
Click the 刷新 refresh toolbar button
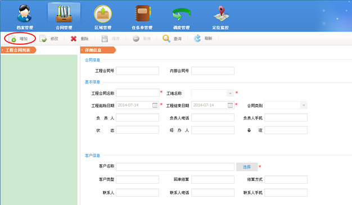click(203, 39)
